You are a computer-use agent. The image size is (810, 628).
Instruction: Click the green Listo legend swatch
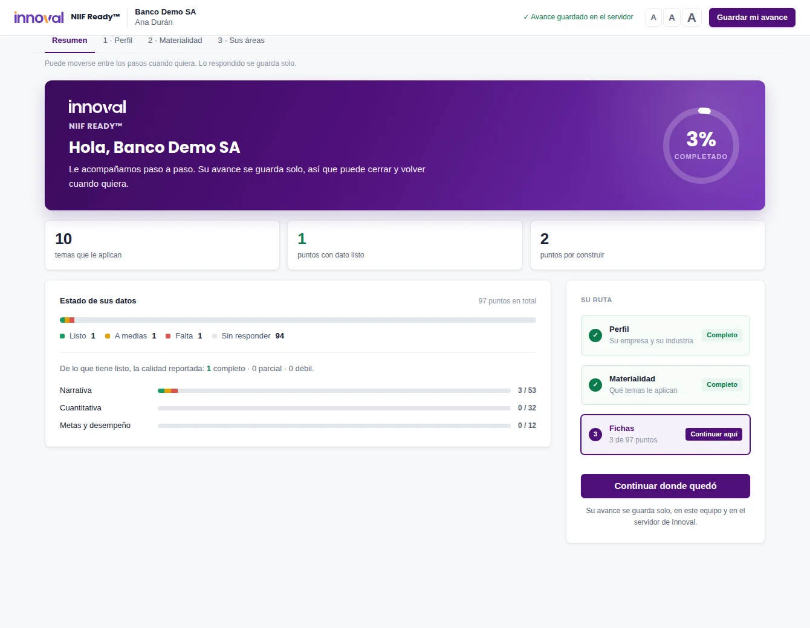coord(62,336)
